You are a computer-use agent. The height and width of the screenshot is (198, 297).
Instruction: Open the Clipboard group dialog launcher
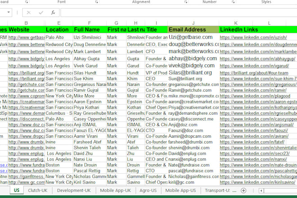coord(27,2)
